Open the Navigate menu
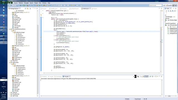 (26, 3)
